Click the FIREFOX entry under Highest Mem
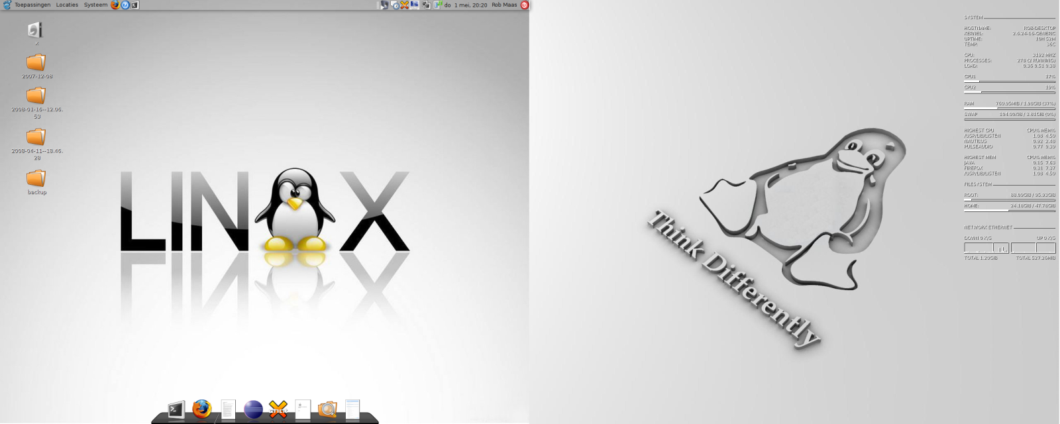Image resolution: width=1060 pixels, height=424 pixels. pos(973,168)
